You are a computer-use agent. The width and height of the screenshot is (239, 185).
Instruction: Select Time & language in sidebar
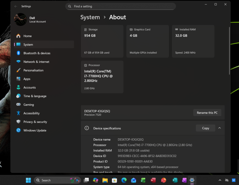pyautogui.click(x=35, y=96)
